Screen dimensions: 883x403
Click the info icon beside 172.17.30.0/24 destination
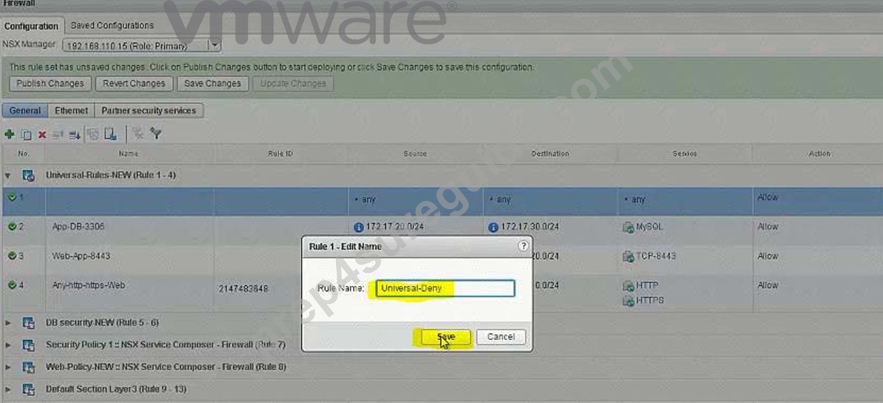494,227
